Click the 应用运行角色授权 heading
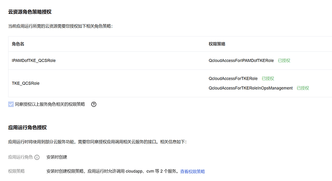The image size is (332, 181). click(x=27, y=128)
